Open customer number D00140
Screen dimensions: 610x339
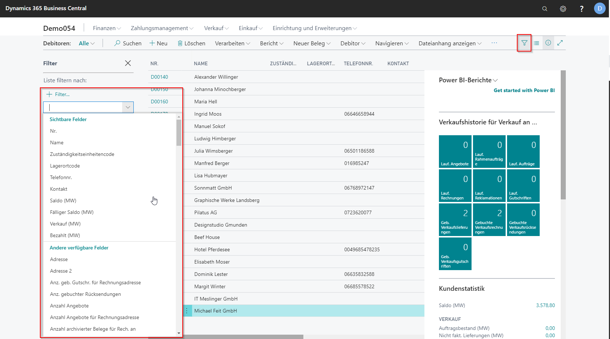coord(159,77)
